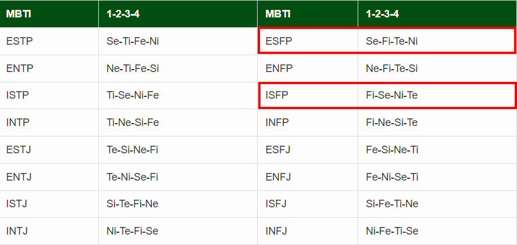This screenshot has width=517, height=245.
Task: Click the ESTJ type cell
Action: pos(49,150)
